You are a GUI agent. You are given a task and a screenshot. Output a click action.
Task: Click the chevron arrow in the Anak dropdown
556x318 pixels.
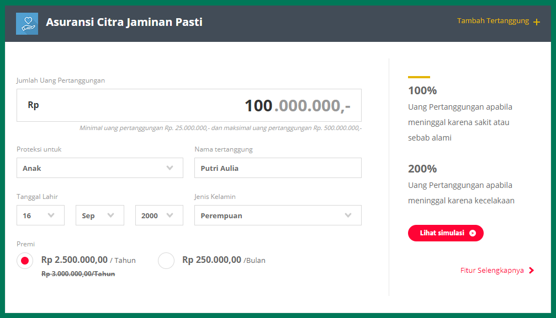click(x=170, y=168)
